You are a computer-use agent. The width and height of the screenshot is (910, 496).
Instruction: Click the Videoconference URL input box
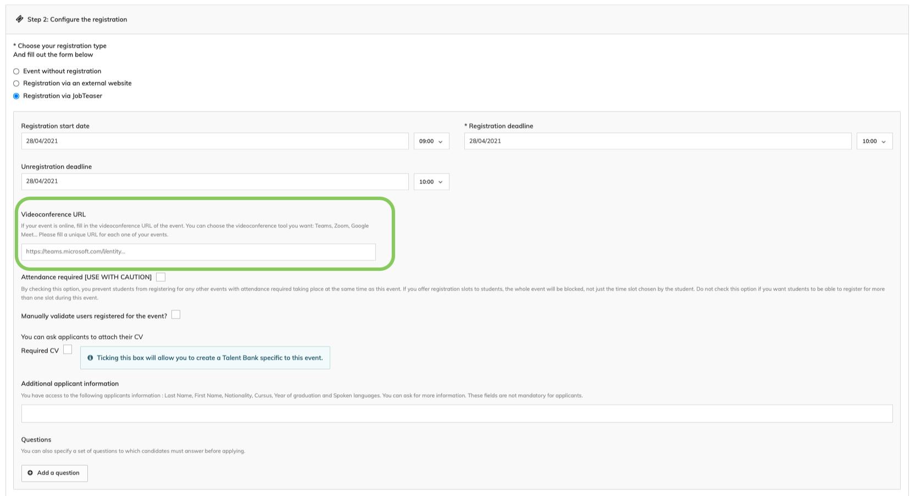[198, 252]
